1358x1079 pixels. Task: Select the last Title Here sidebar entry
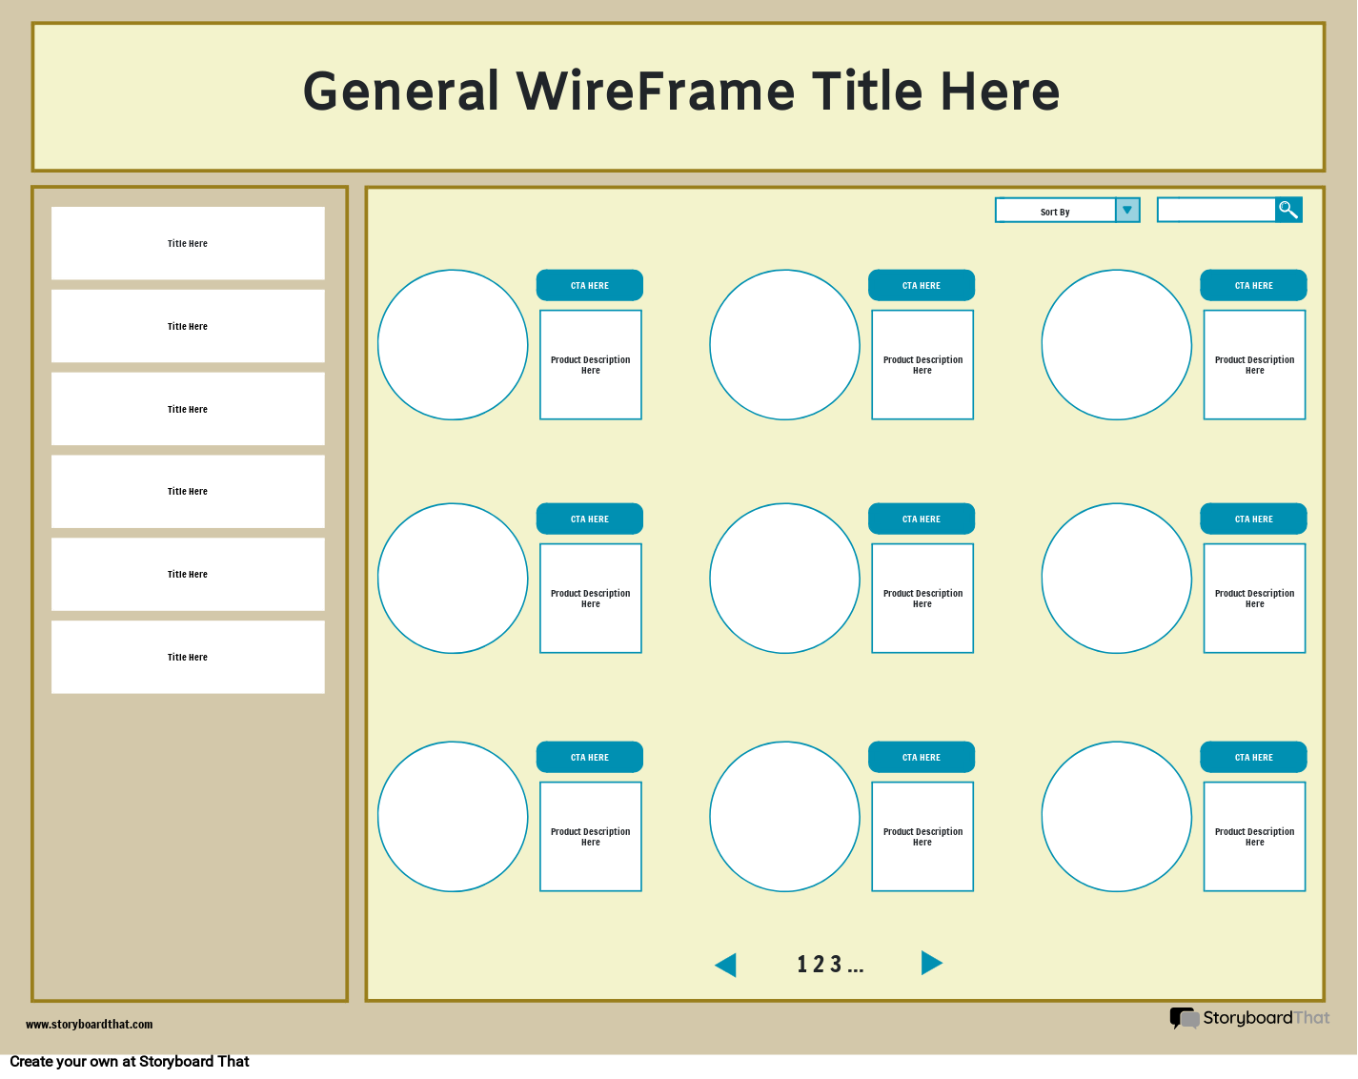(x=187, y=657)
